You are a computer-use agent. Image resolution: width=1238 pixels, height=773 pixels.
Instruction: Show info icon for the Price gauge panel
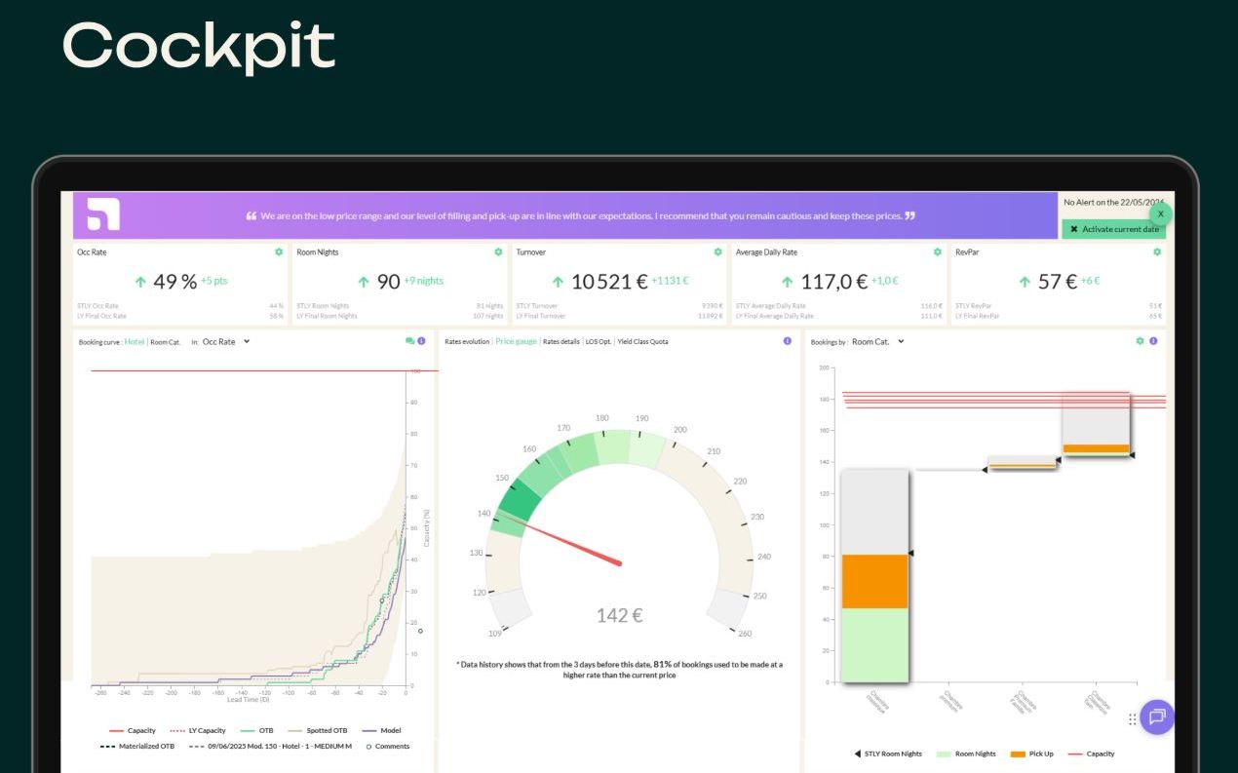787,341
